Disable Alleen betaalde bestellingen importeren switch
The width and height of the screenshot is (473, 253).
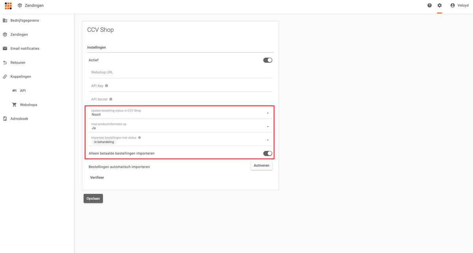[x=268, y=153]
